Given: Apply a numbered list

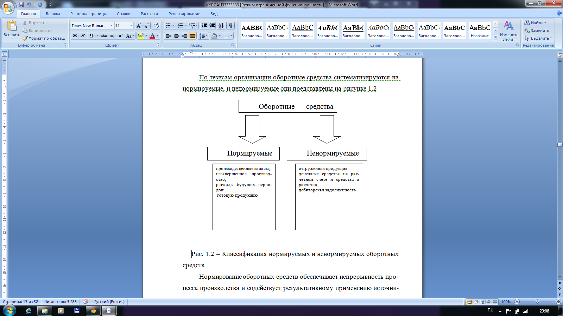Looking at the screenshot, I should 180,26.
